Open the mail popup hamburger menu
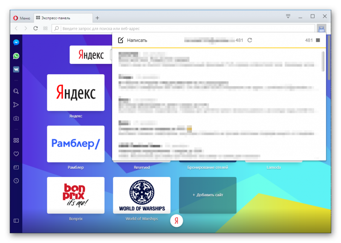 (318, 40)
